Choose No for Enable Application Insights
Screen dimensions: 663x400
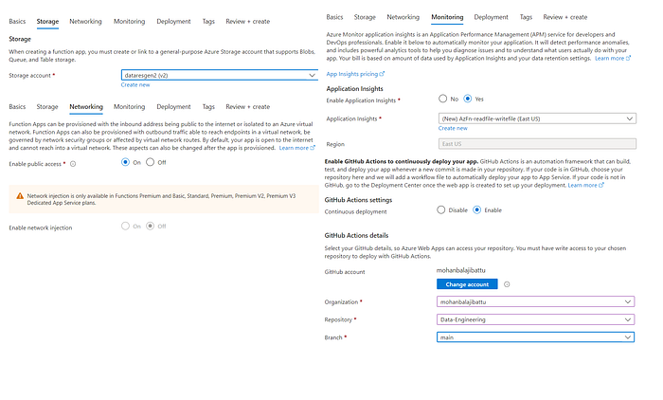click(442, 99)
